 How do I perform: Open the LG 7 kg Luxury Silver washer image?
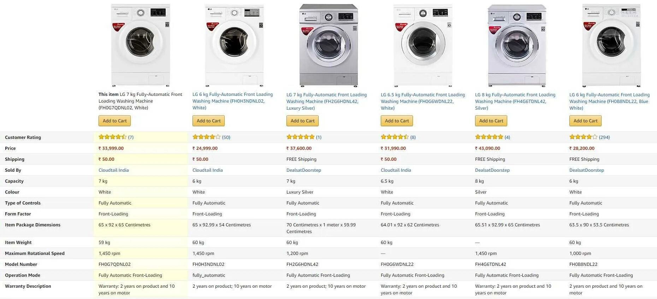point(328,45)
